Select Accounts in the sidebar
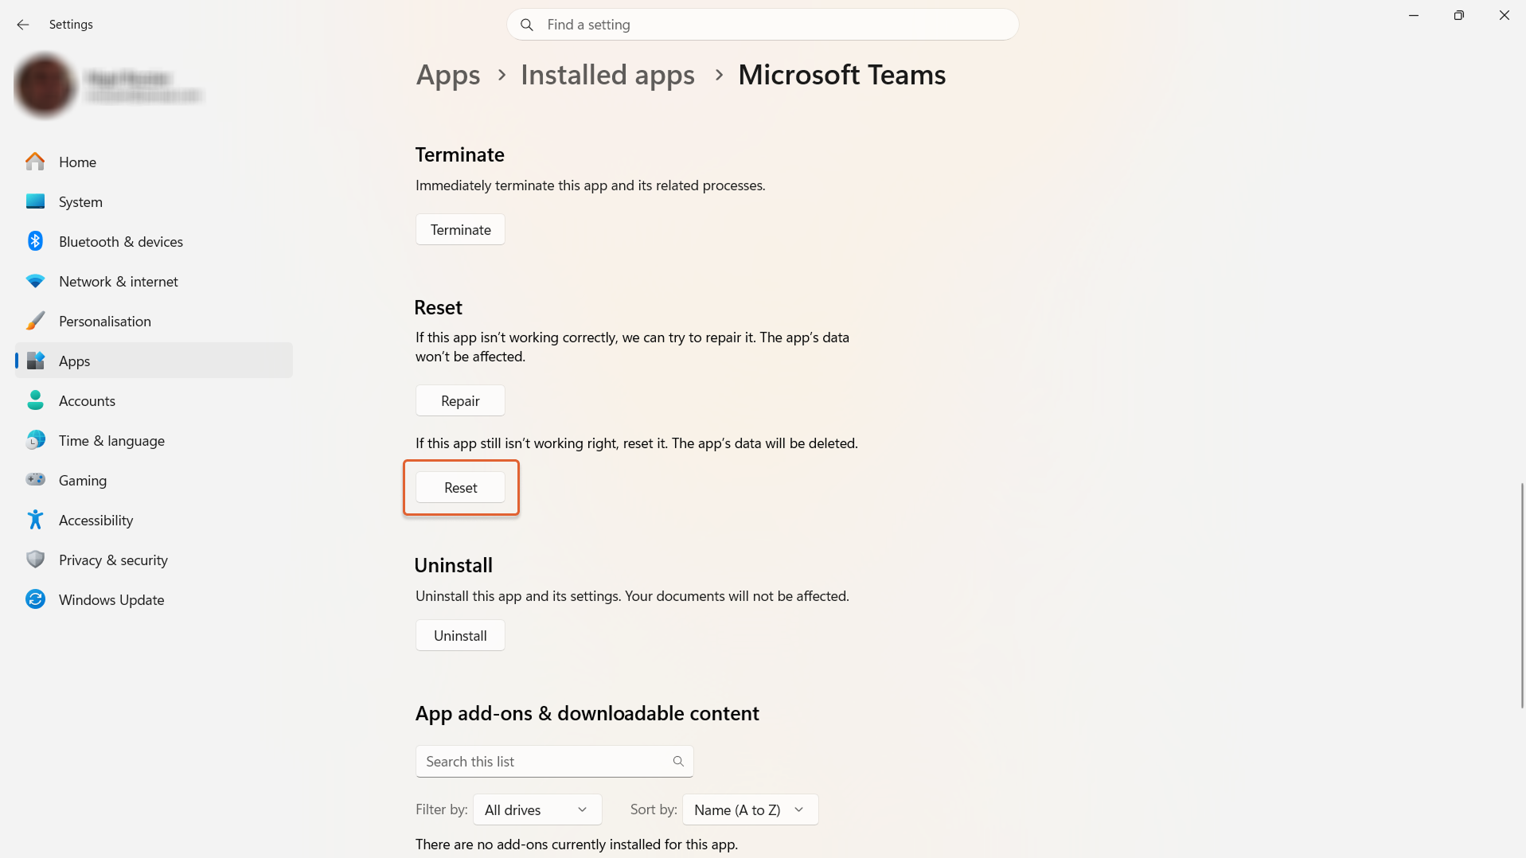This screenshot has height=858, width=1526. pos(154,400)
